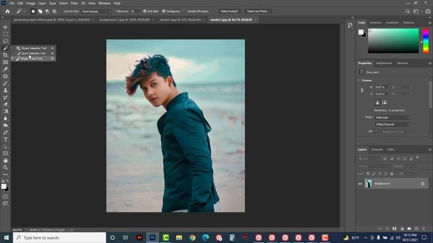Screen dimensions: 433x243
Task: Click the New selection mode icon
Action: pyautogui.click(x=33, y=11)
